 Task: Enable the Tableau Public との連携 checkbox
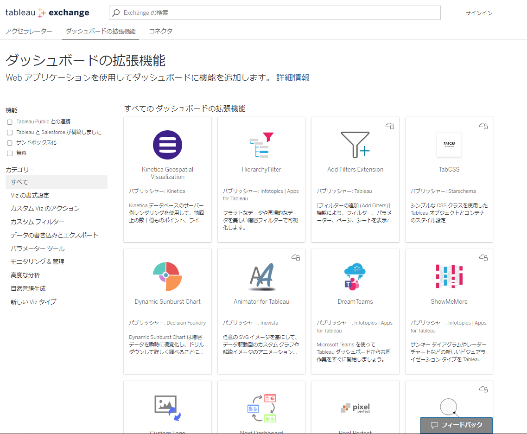[x=10, y=122]
